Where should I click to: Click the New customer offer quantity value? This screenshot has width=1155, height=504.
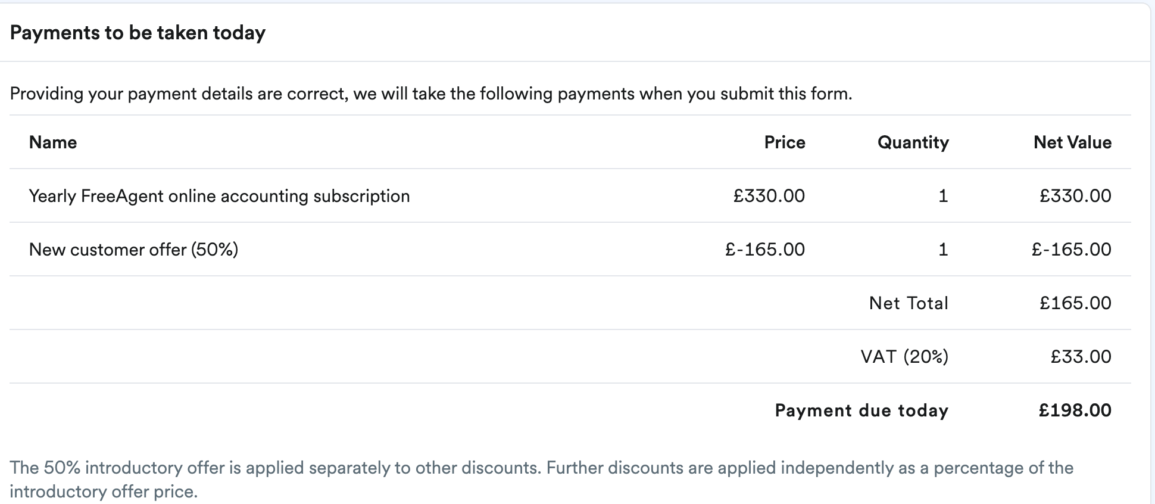coord(942,250)
